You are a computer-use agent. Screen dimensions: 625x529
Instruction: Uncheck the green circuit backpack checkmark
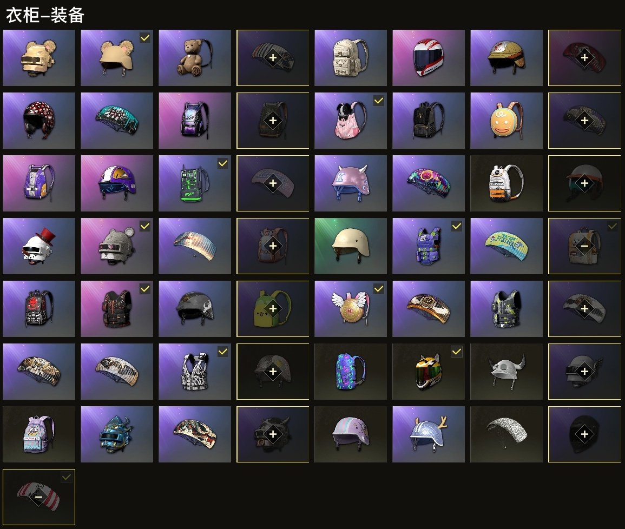(x=223, y=163)
